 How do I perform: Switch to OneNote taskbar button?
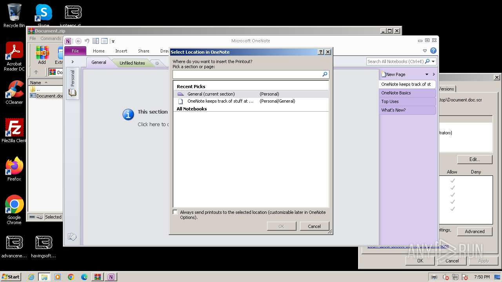click(111, 277)
